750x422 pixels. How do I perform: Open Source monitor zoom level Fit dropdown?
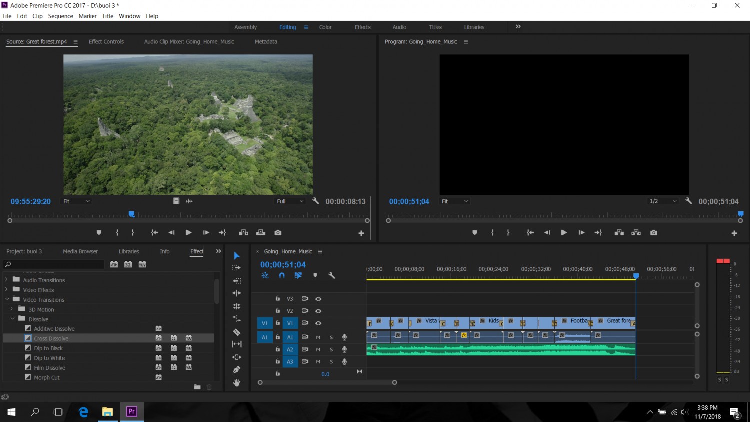point(76,201)
